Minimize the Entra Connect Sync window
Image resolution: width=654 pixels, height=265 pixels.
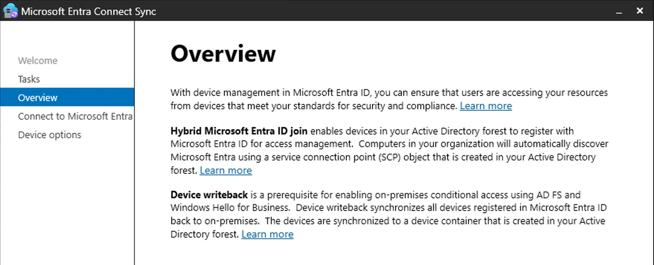pyautogui.click(x=619, y=11)
